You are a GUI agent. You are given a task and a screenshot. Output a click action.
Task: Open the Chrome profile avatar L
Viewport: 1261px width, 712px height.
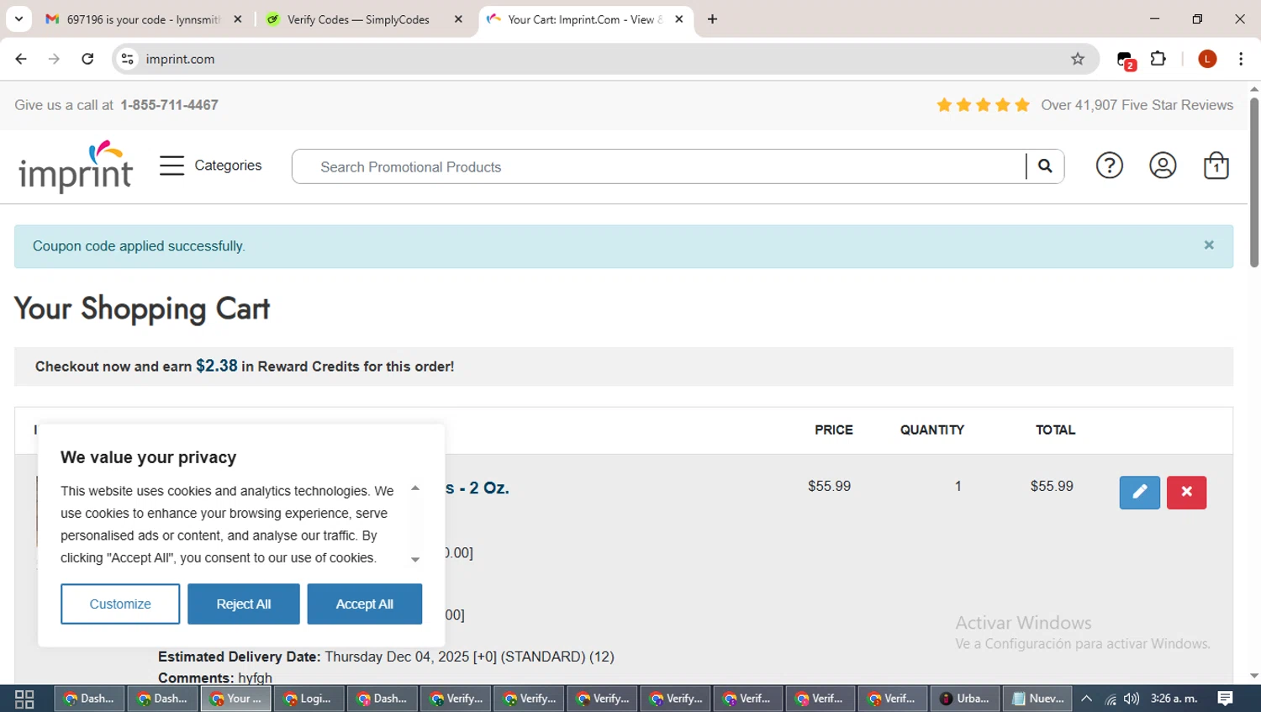pyautogui.click(x=1207, y=59)
